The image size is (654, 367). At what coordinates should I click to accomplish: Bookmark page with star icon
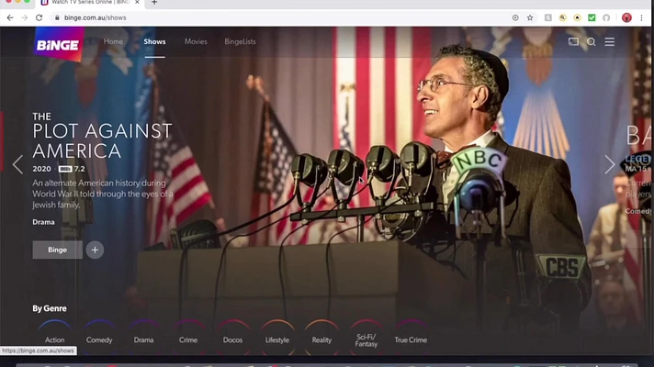530,18
